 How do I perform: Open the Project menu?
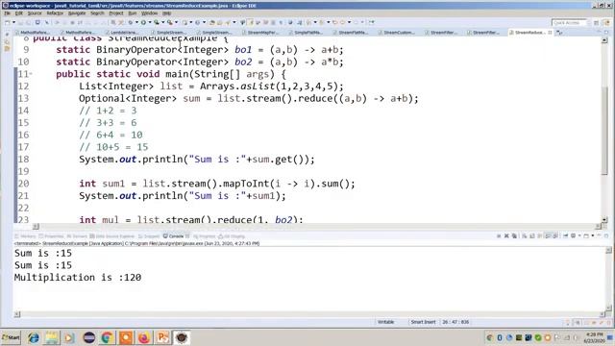(x=115, y=13)
